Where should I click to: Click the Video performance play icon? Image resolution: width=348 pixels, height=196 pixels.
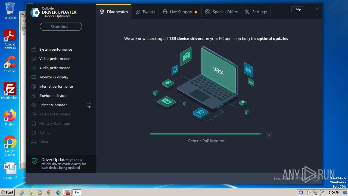point(34,59)
